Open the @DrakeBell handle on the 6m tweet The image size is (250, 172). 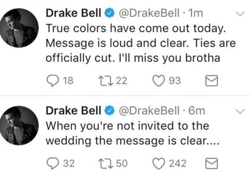click(149, 111)
